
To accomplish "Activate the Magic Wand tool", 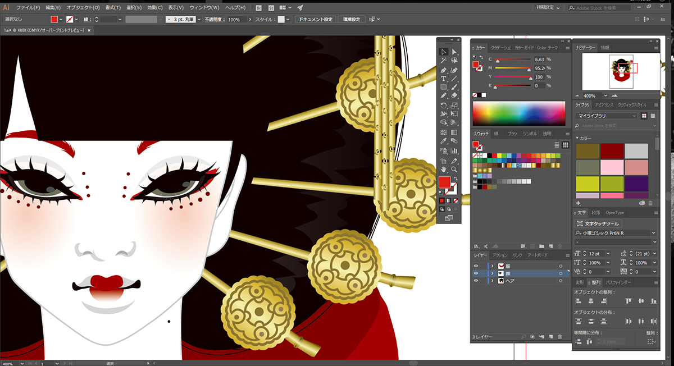I will (x=443, y=61).
